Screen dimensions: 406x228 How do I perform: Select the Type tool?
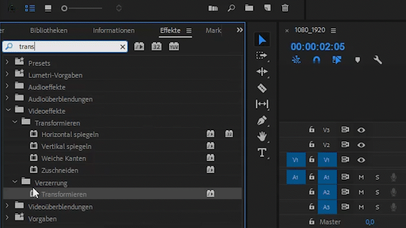click(x=262, y=152)
